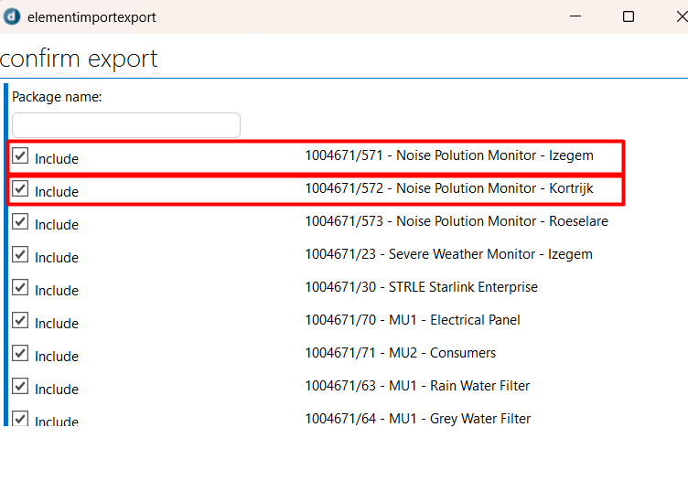
Task: Maximize the elementimportexport window
Action: (629, 16)
